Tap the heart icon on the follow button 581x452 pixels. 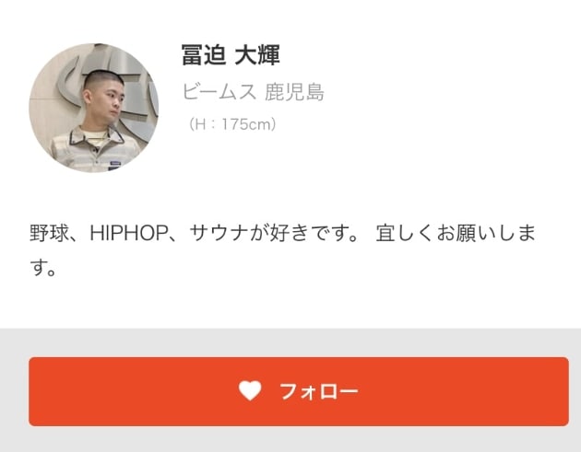(x=250, y=390)
